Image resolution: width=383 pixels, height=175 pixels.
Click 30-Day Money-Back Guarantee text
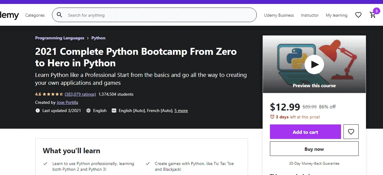pos(314,163)
